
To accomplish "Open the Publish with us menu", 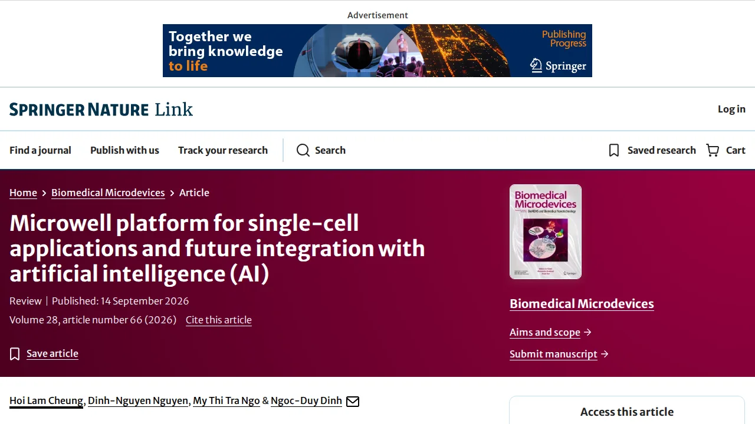I will click(x=124, y=150).
